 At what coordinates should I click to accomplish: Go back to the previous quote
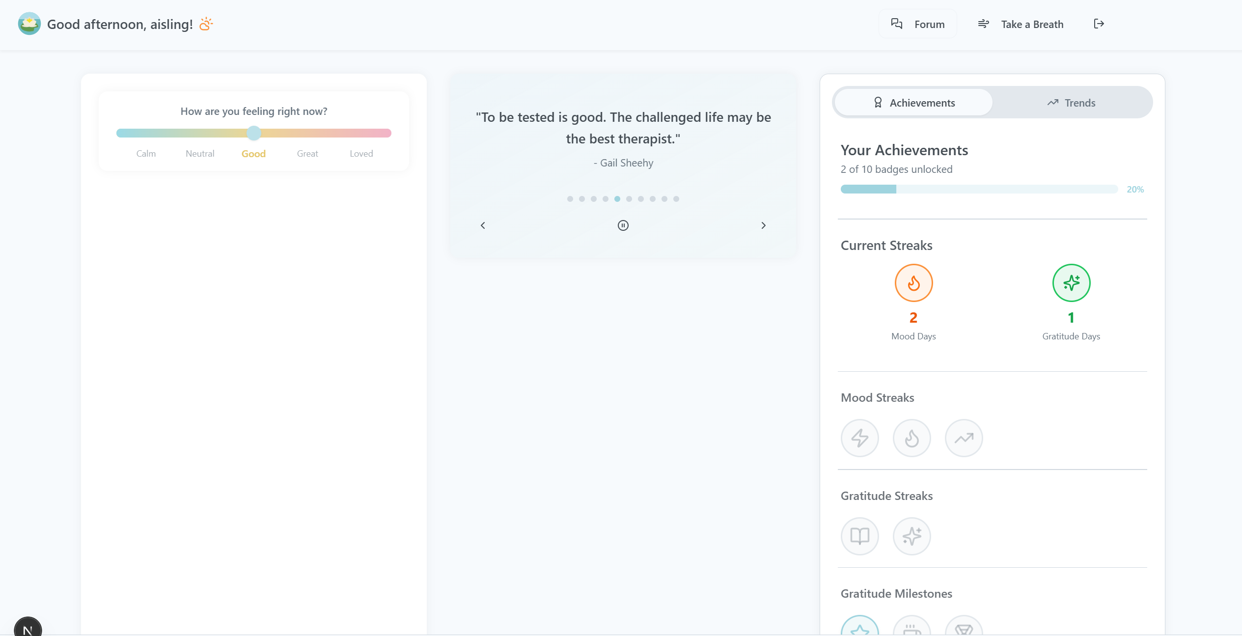(482, 225)
